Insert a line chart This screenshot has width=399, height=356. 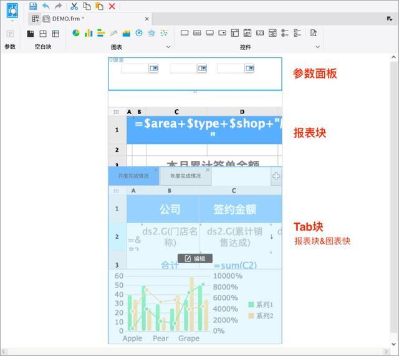tap(113, 33)
